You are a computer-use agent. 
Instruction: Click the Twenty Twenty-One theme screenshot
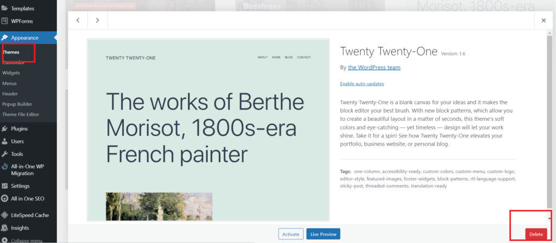tap(208, 130)
